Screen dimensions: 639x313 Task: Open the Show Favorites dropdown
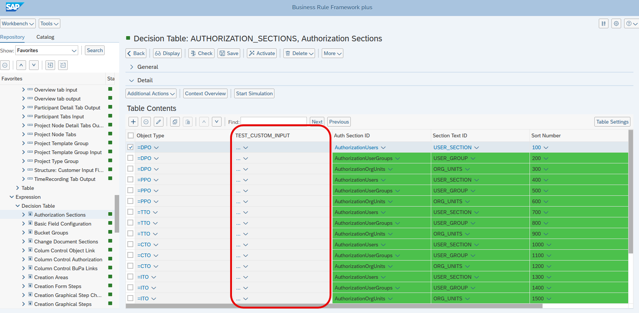(47, 50)
